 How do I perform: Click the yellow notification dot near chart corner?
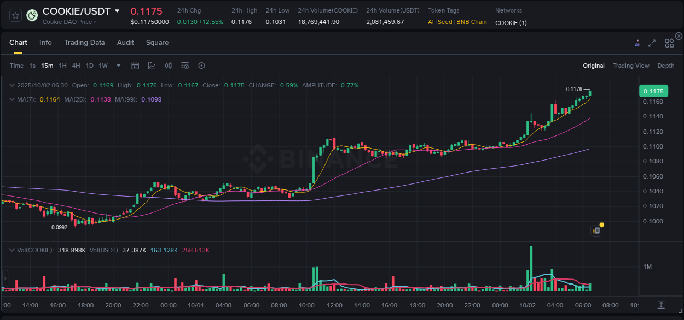(601, 224)
